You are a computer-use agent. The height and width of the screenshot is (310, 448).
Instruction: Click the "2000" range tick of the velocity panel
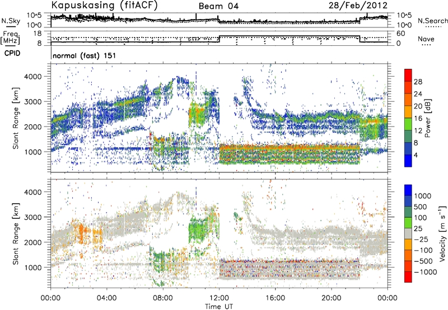click(x=34, y=242)
